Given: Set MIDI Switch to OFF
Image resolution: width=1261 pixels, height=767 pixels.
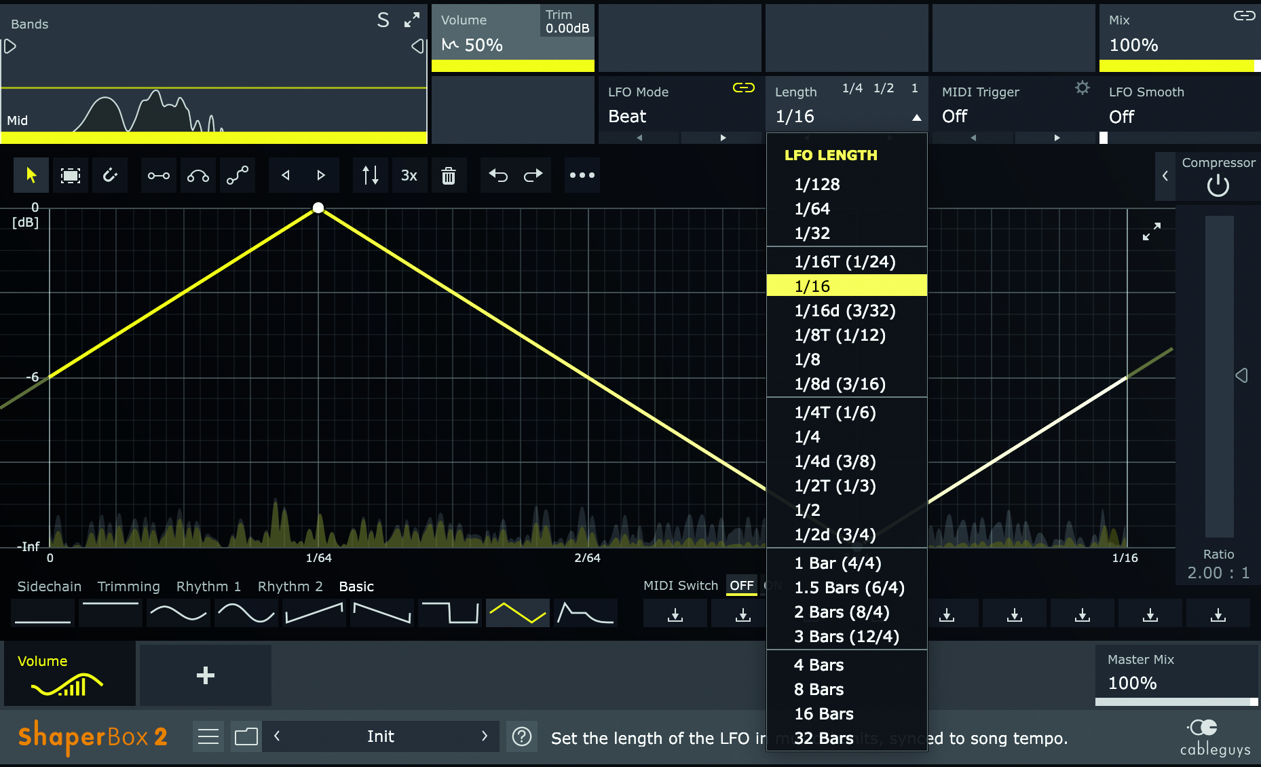Looking at the screenshot, I should point(742,586).
